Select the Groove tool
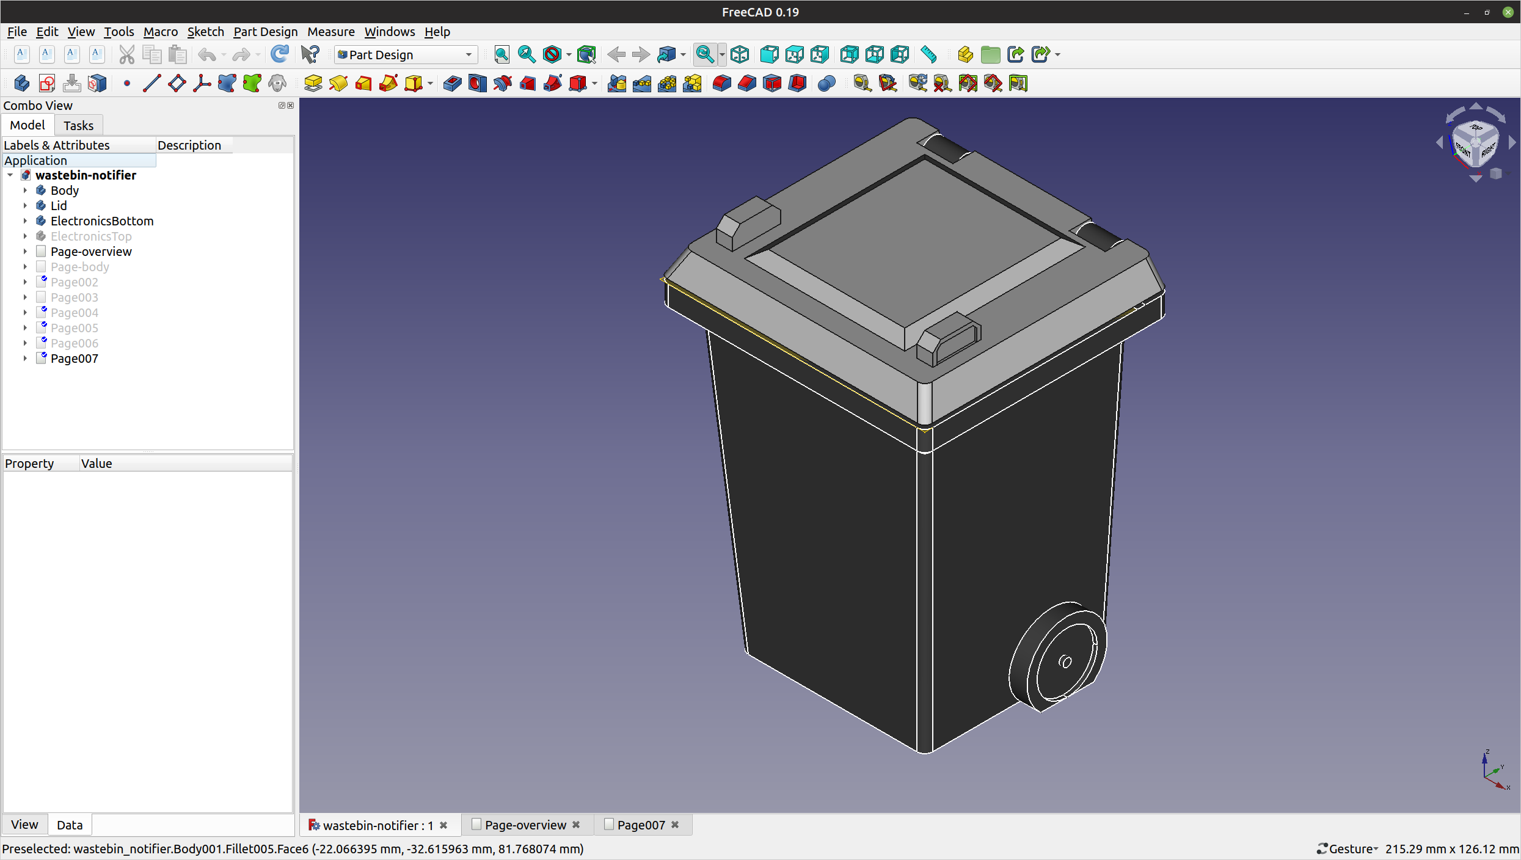Image resolution: width=1521 pixels, height=860 pixels. click(x=503, y=83)
